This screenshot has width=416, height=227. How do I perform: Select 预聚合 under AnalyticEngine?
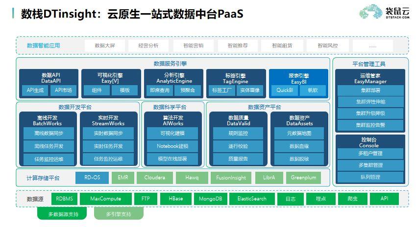[188, 91]
